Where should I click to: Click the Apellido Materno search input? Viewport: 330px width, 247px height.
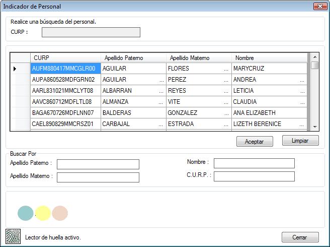pyautogui.click(x=98, y=177)
